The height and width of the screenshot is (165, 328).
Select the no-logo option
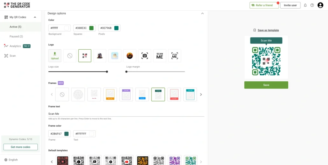(x=70, y=56)
